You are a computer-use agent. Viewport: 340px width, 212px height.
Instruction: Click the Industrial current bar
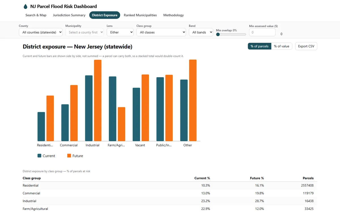coord(89,108)
